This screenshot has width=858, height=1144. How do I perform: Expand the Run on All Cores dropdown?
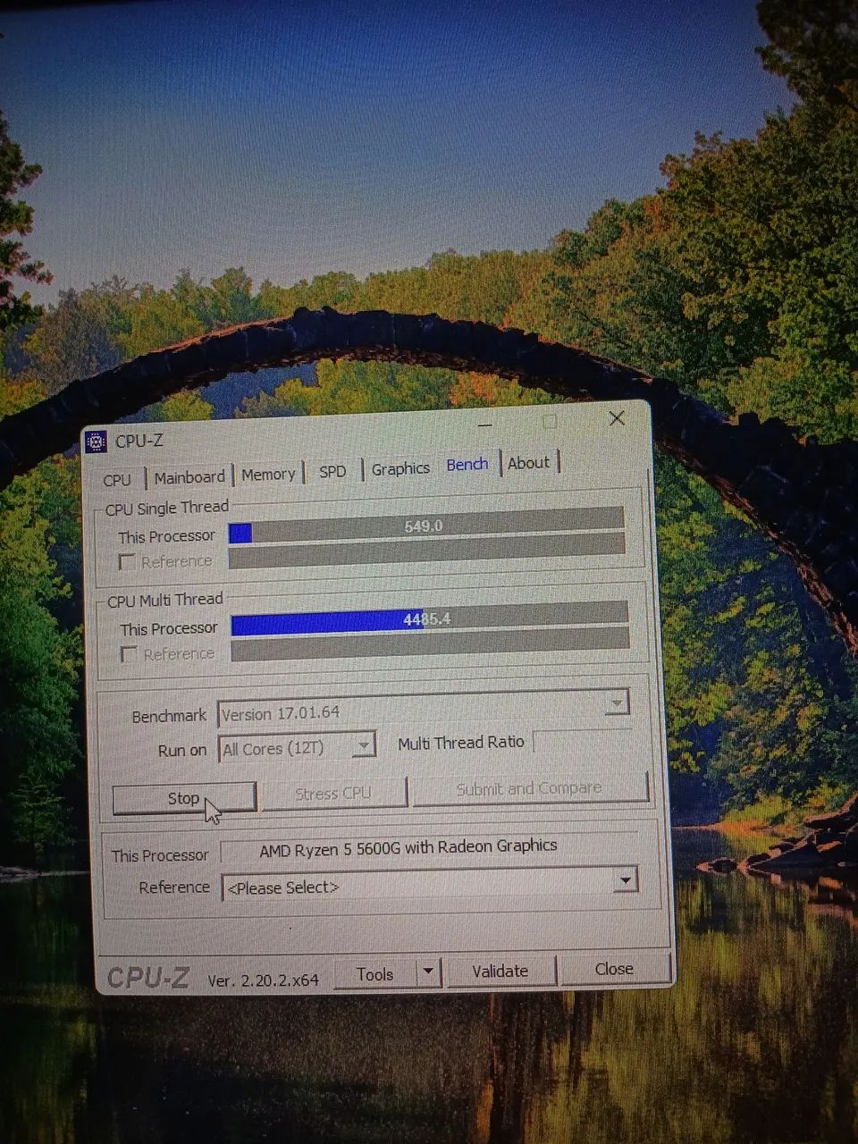pos(363,745)
